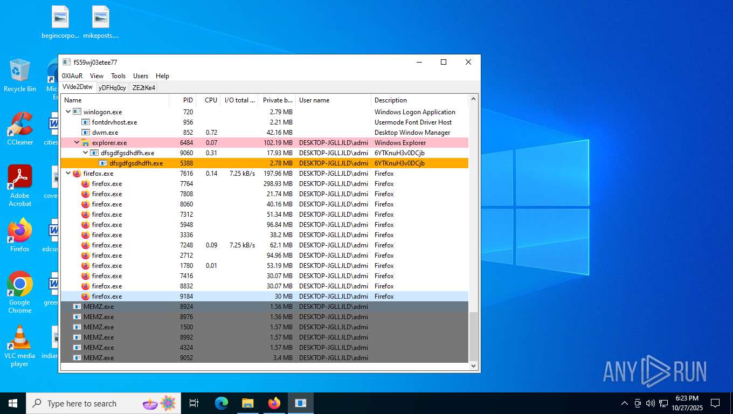The width and height of the screenshot is (733, 414).
Task: Switch to the yDFHq0cy tab
Action: 112,87
